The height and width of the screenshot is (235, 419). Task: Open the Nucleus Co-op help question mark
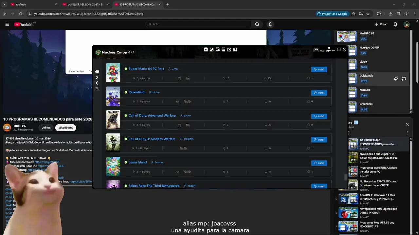[235, 50]
